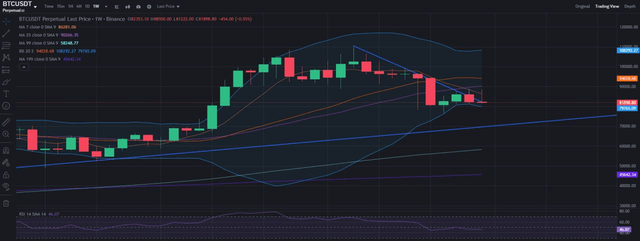The height and width of the screenshot is (241, 640).
Task: Expand more time intervals dropdown arrow
Action: [x=106, y=6]
